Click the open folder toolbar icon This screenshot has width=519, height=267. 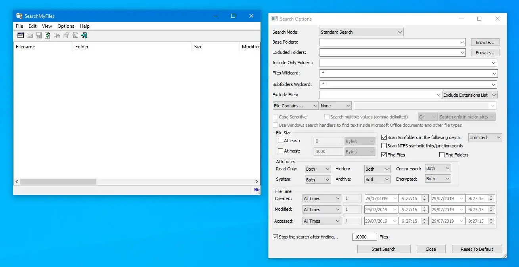click(30, 35)
